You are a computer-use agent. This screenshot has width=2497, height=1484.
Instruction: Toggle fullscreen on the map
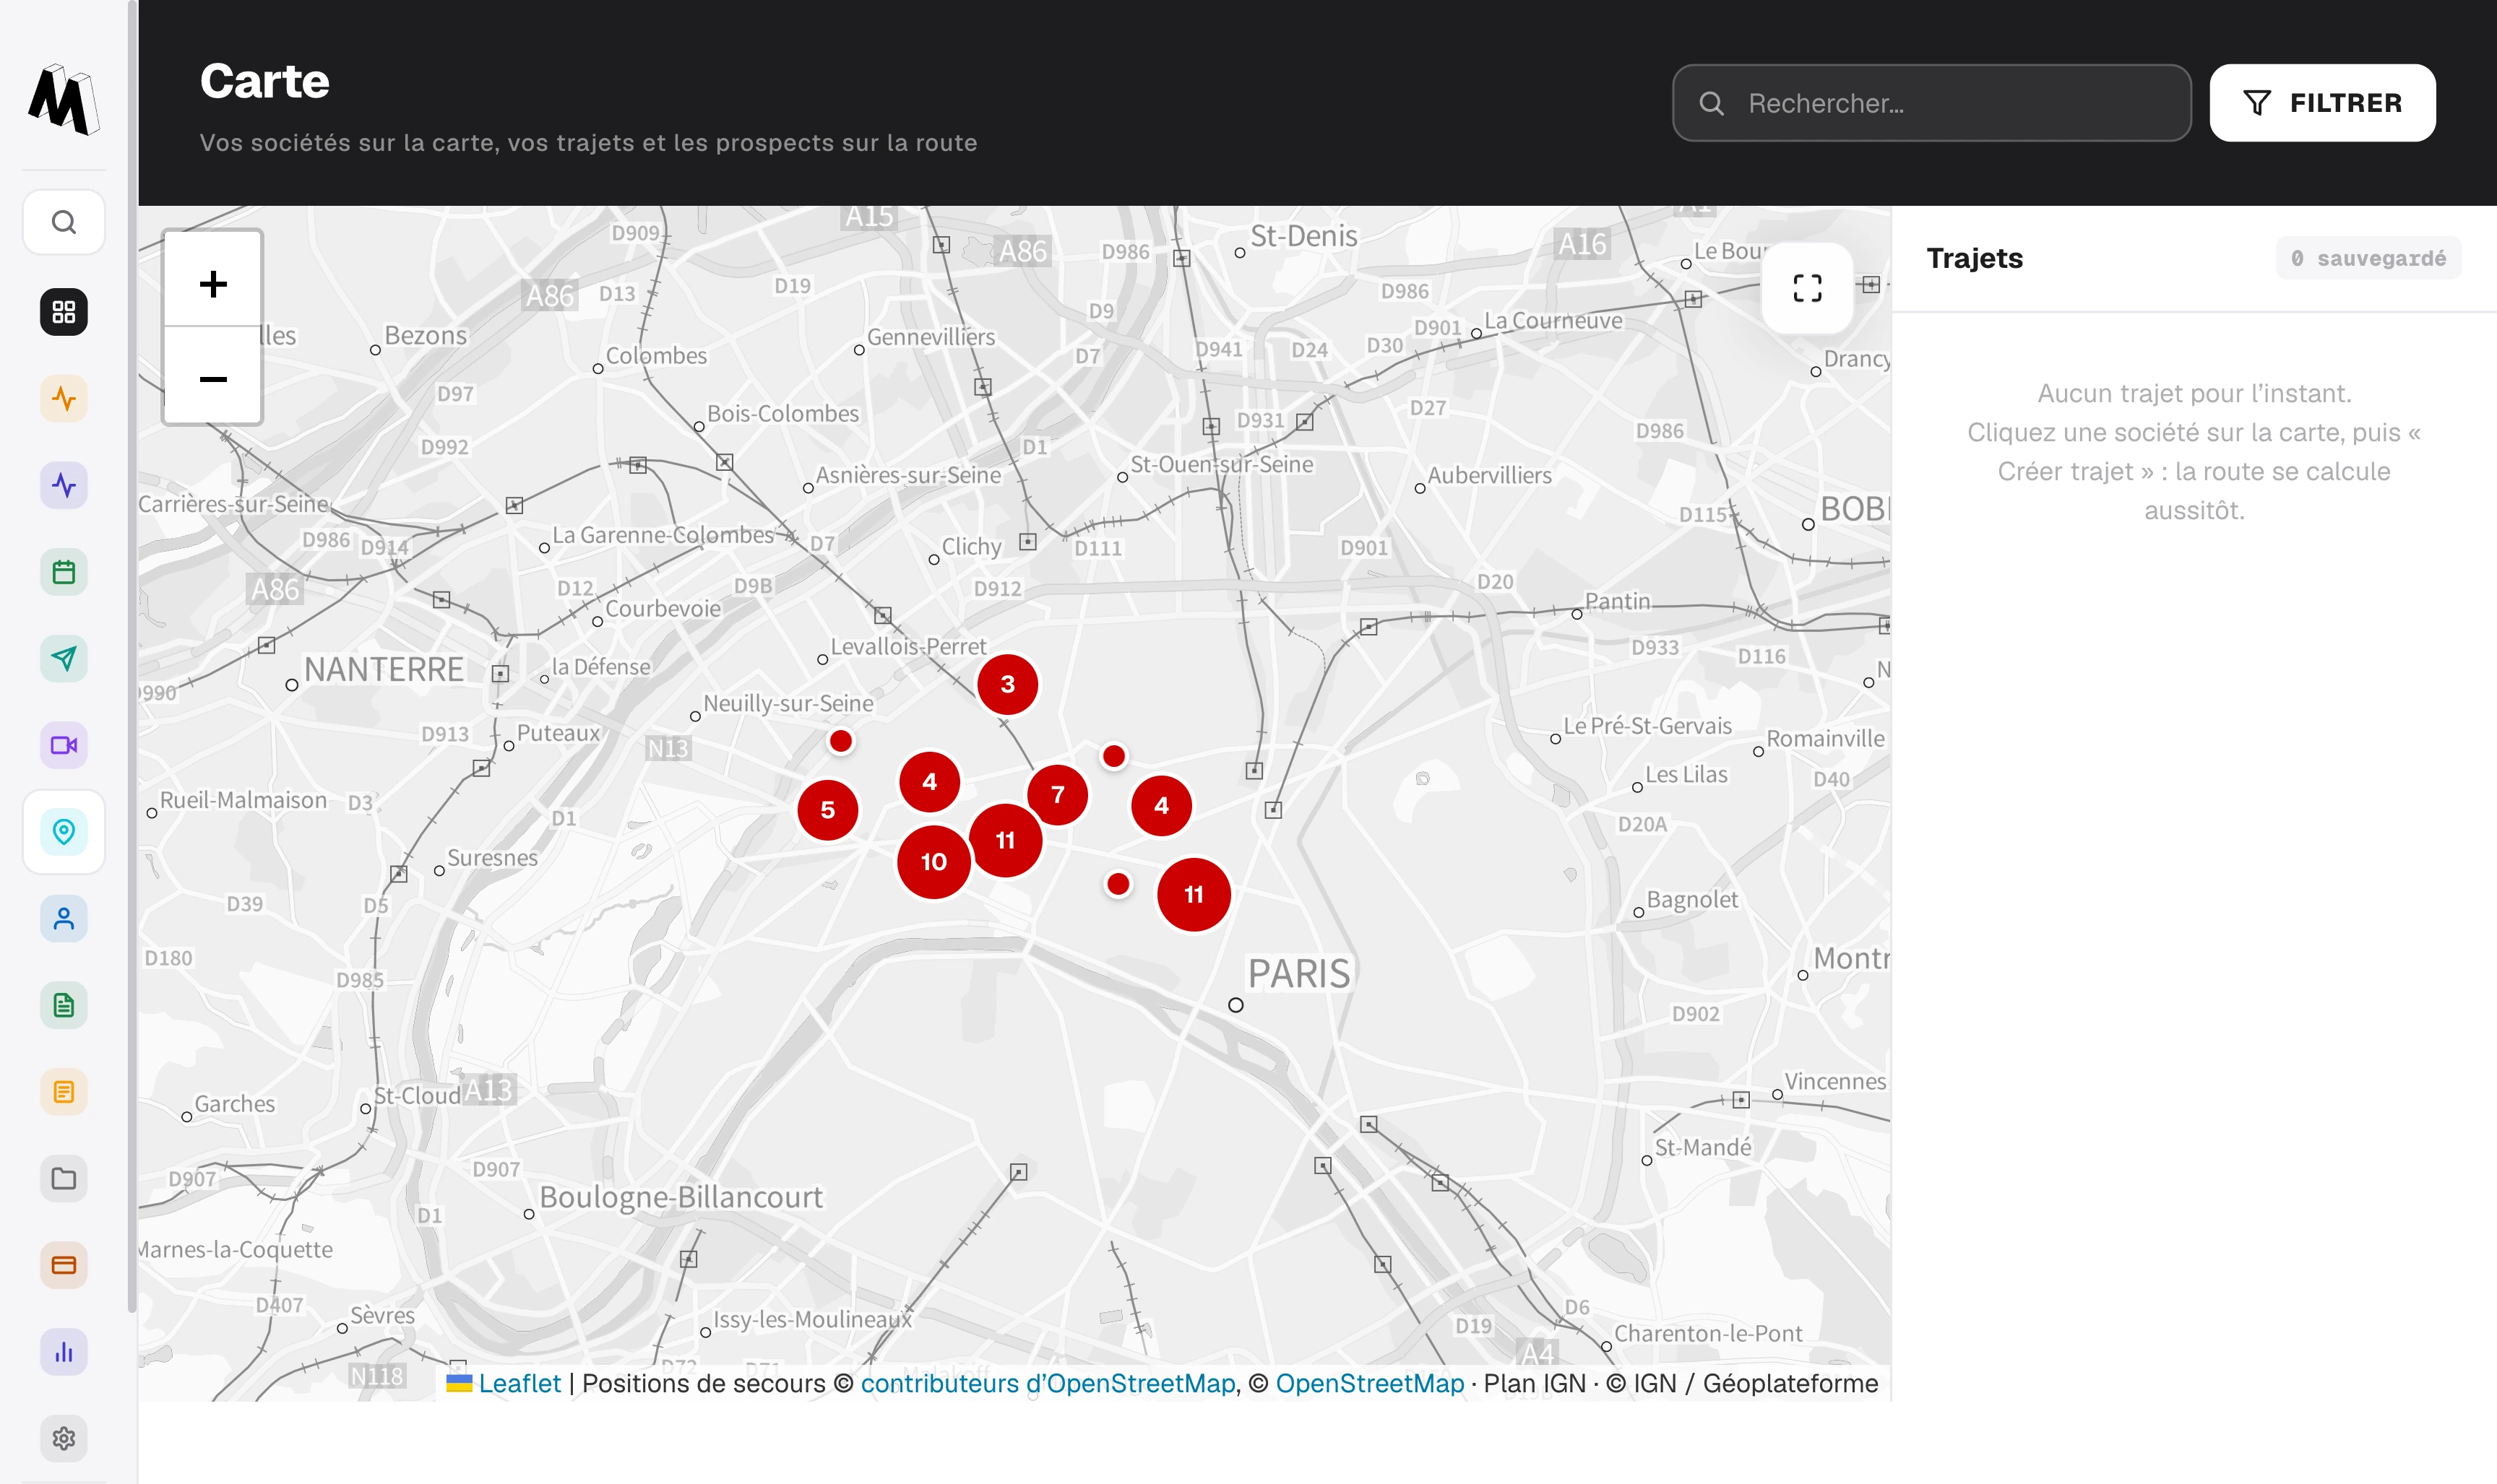tap(1807, 288)
